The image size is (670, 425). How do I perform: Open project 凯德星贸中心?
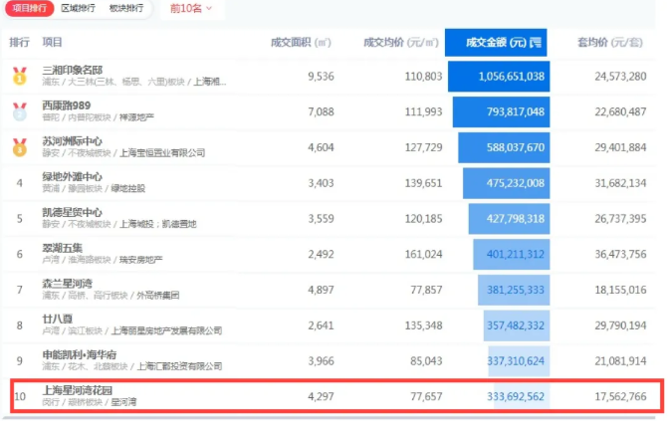click(x=73, y=212)
